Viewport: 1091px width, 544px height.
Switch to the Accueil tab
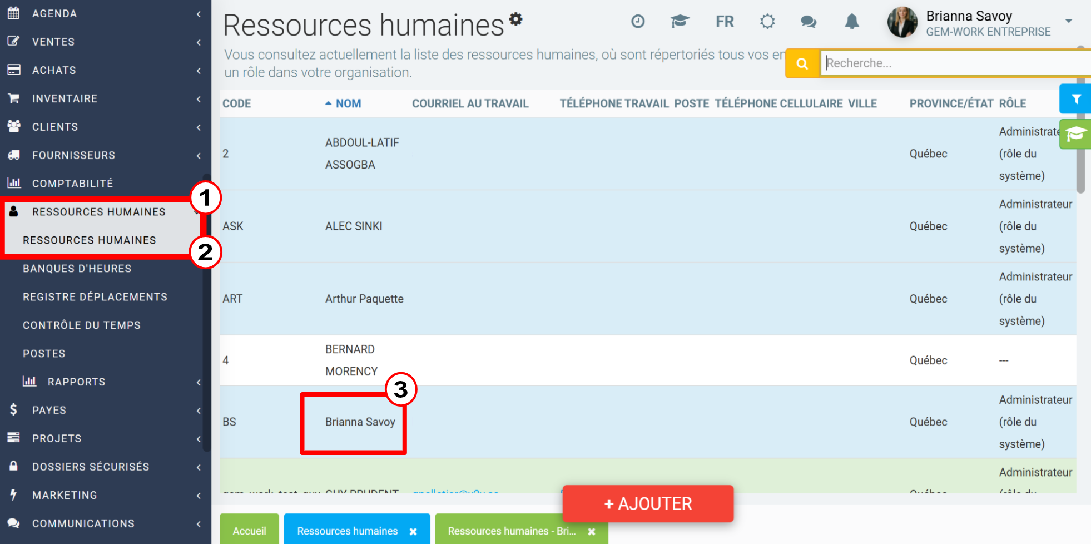click(x=249, y=531)
